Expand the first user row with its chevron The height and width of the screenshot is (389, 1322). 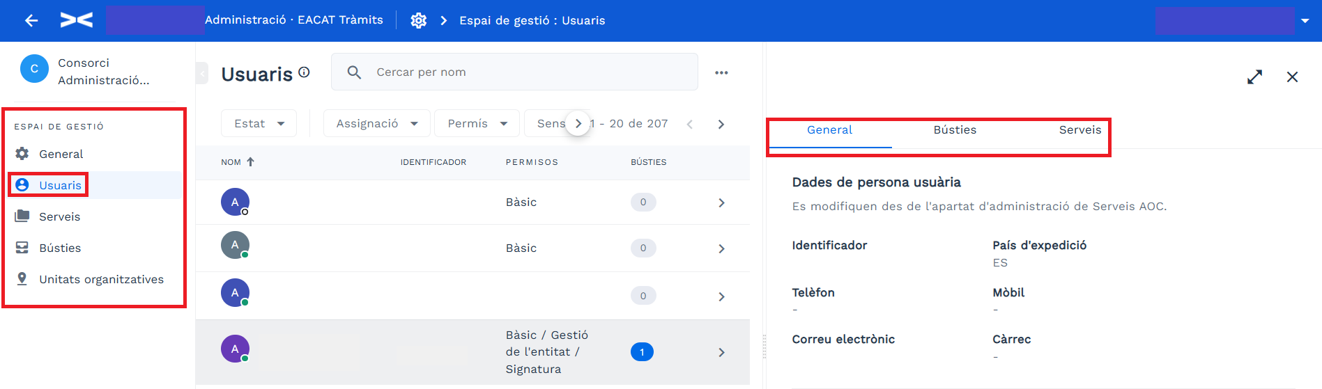pos(721,203)
